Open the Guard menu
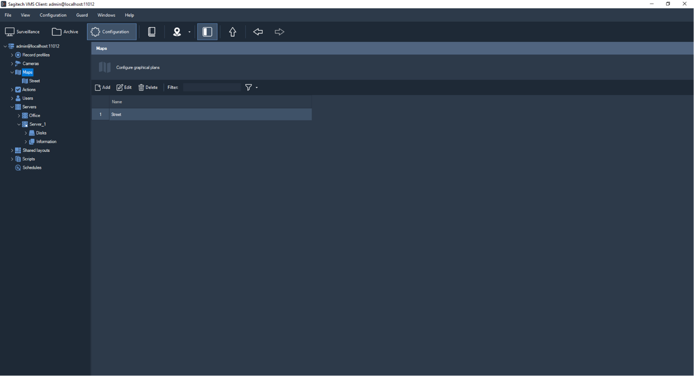 (x=82, y=15)
